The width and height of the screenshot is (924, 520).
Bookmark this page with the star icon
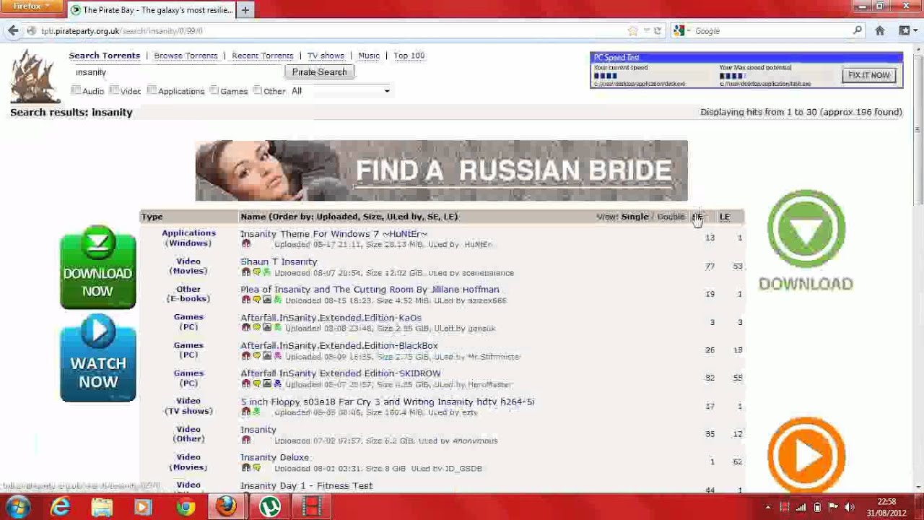click(633, 31)
